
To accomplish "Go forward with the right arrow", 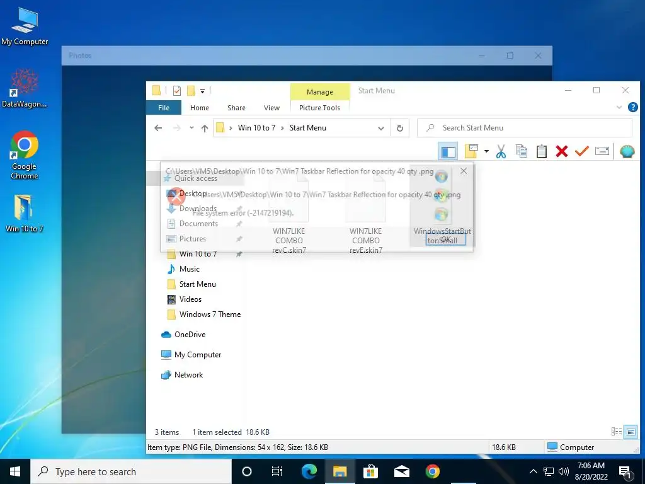I will (177, 128).
